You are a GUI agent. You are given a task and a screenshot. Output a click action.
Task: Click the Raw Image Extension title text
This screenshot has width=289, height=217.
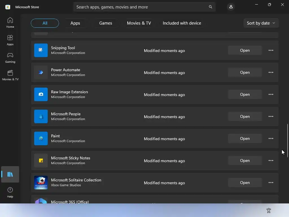pyautogui.click(x=69, y=92)
